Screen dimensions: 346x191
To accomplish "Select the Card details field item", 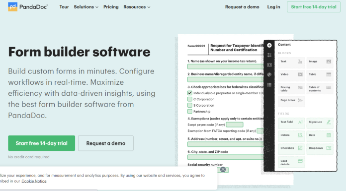I will pos(291,162).
